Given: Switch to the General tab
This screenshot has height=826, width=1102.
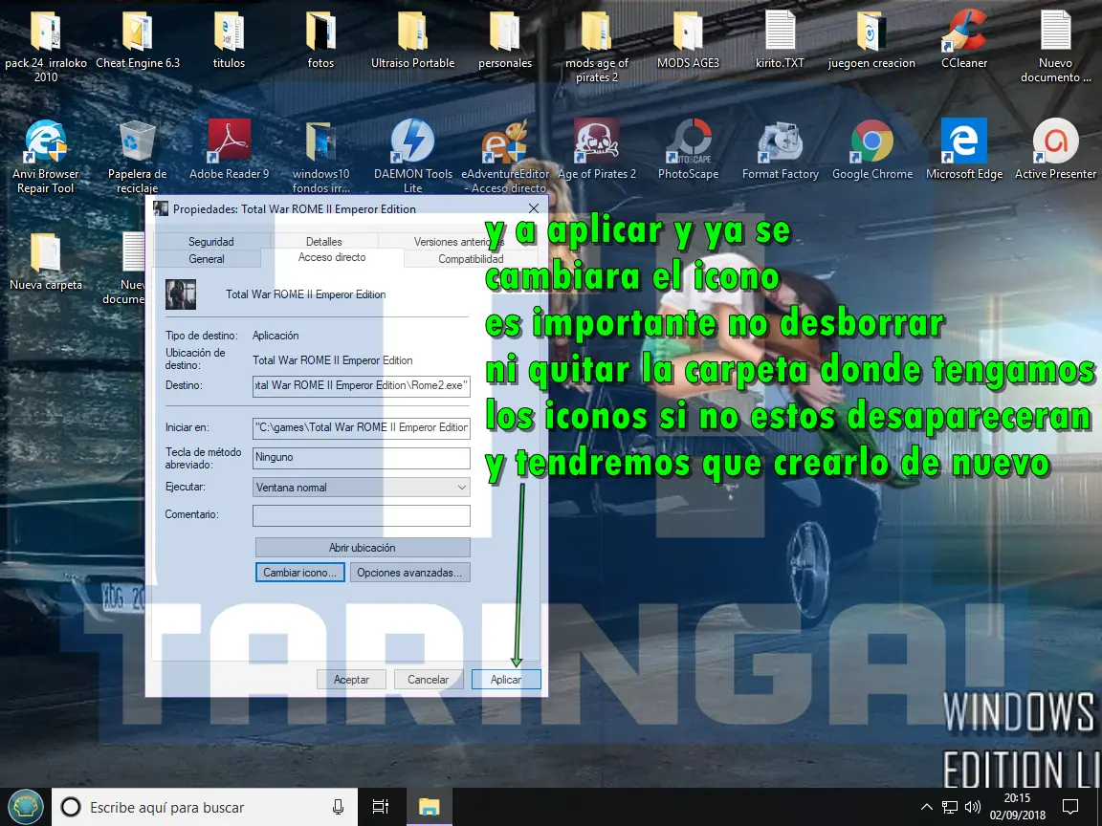Looking at the screenshot, I should click(207, 258).
